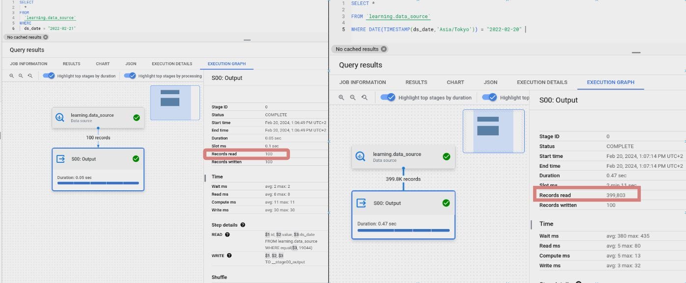This screenshot has width=686, height=283.
Task: Toggle the second highlight switch in the right pane
Action: click(x=489, y=98)
